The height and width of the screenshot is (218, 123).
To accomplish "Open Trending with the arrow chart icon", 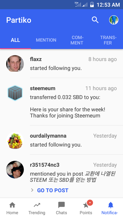I will 37,205.
